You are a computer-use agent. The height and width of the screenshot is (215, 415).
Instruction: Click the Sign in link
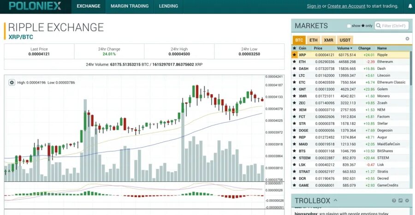point(314,6)
